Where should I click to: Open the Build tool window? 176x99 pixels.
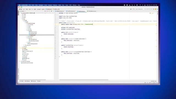coord(39,81)
